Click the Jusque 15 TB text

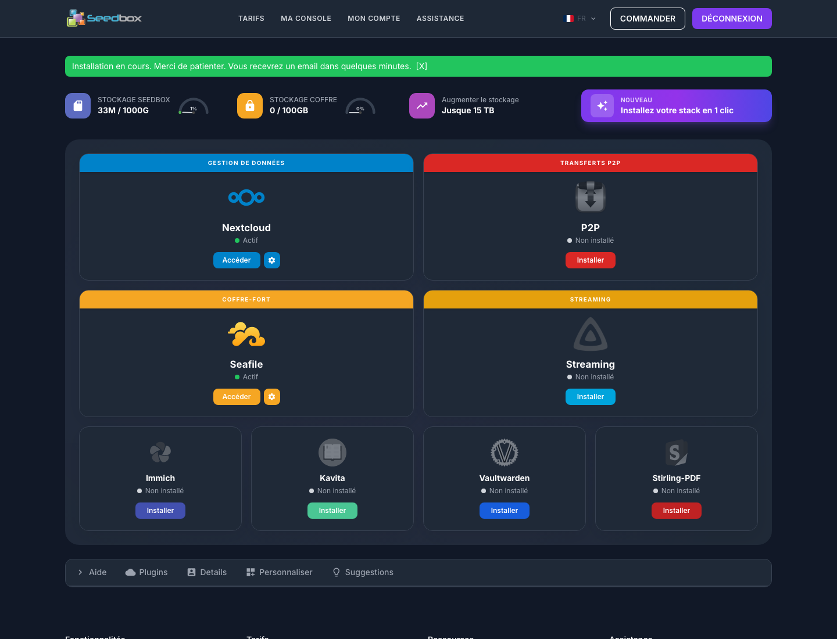pyautogui.click(x=468, y=110)
